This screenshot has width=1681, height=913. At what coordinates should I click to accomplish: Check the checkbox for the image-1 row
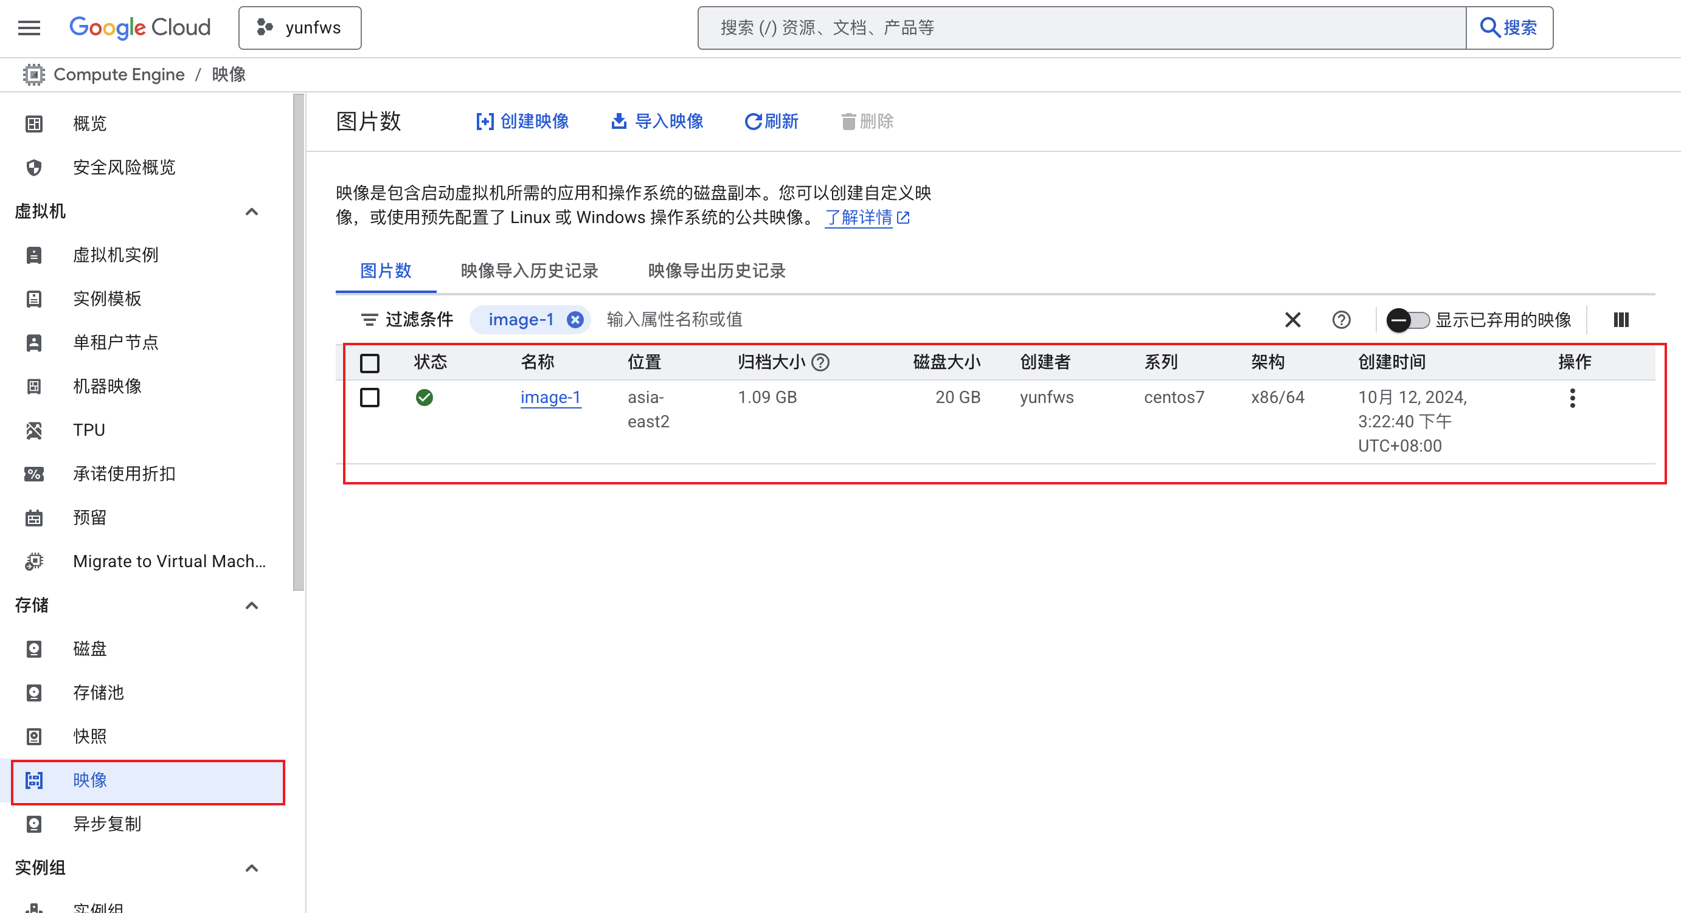pyautogui.click(x=369, y=397)
